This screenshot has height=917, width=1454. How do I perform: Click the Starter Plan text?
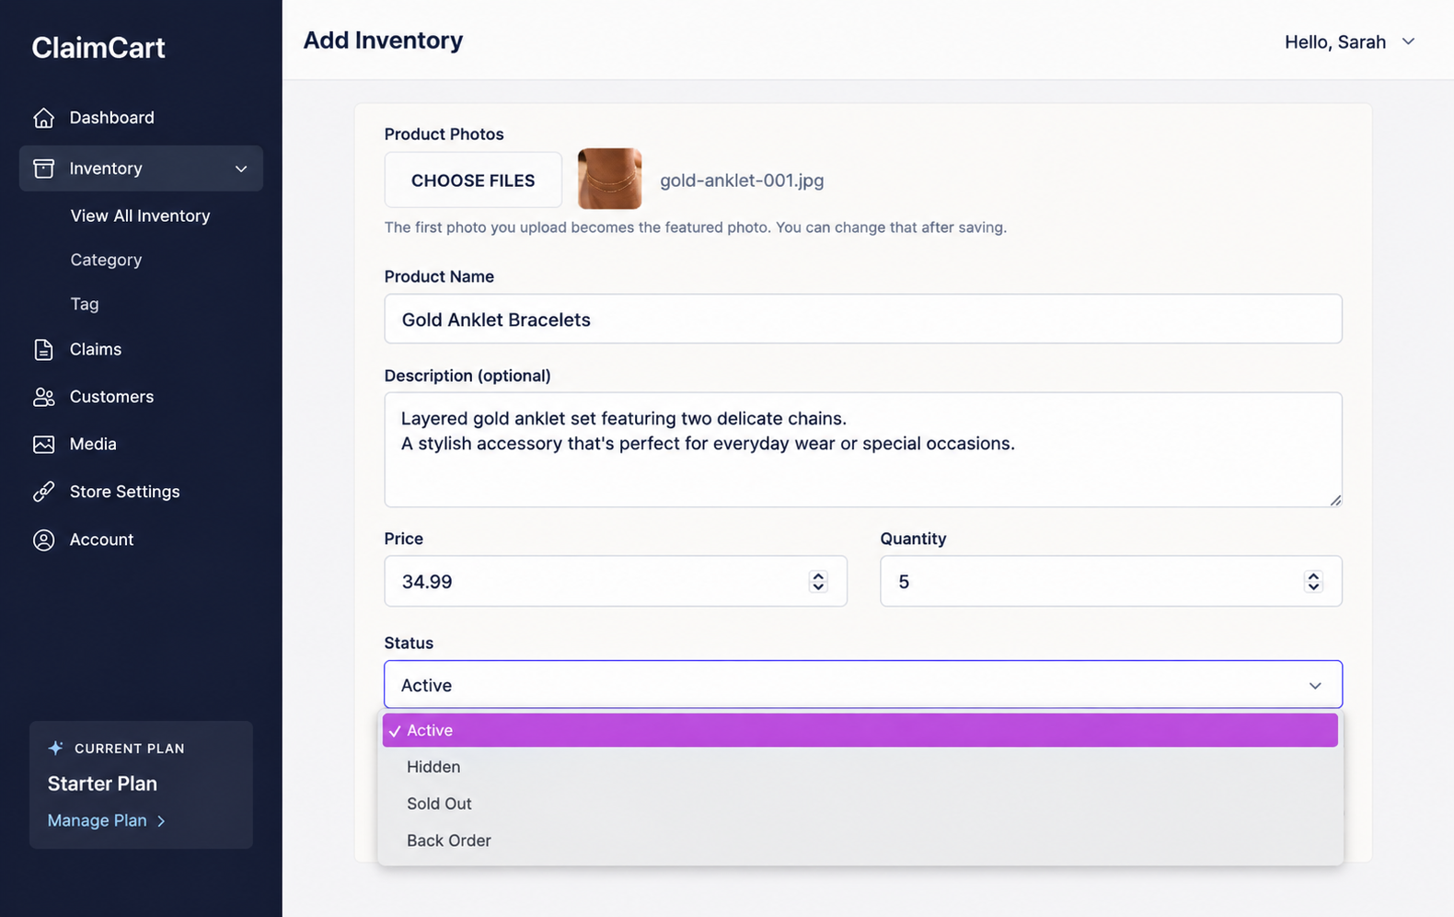(x=102, y=784)
